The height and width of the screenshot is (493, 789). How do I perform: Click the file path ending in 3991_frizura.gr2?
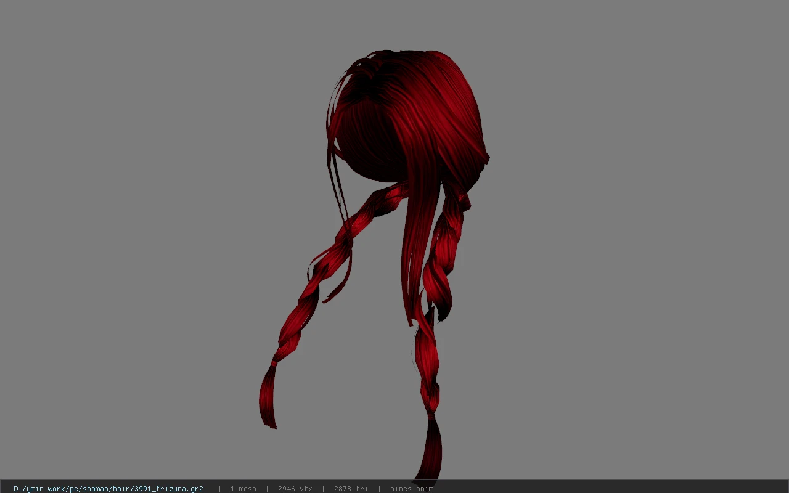(108, 489)
